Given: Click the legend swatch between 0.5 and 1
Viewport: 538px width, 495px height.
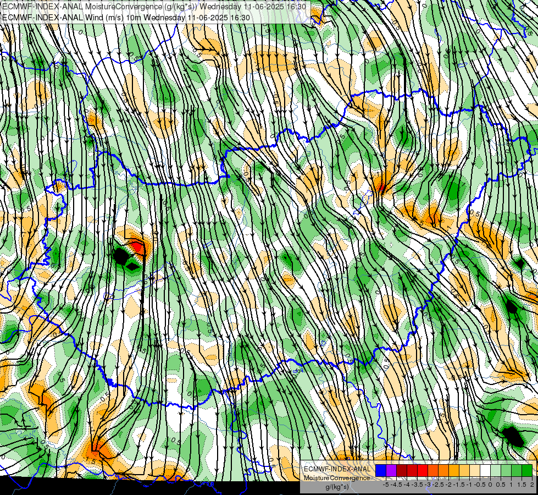Looking at the screenshot, I should coord(506,470).
